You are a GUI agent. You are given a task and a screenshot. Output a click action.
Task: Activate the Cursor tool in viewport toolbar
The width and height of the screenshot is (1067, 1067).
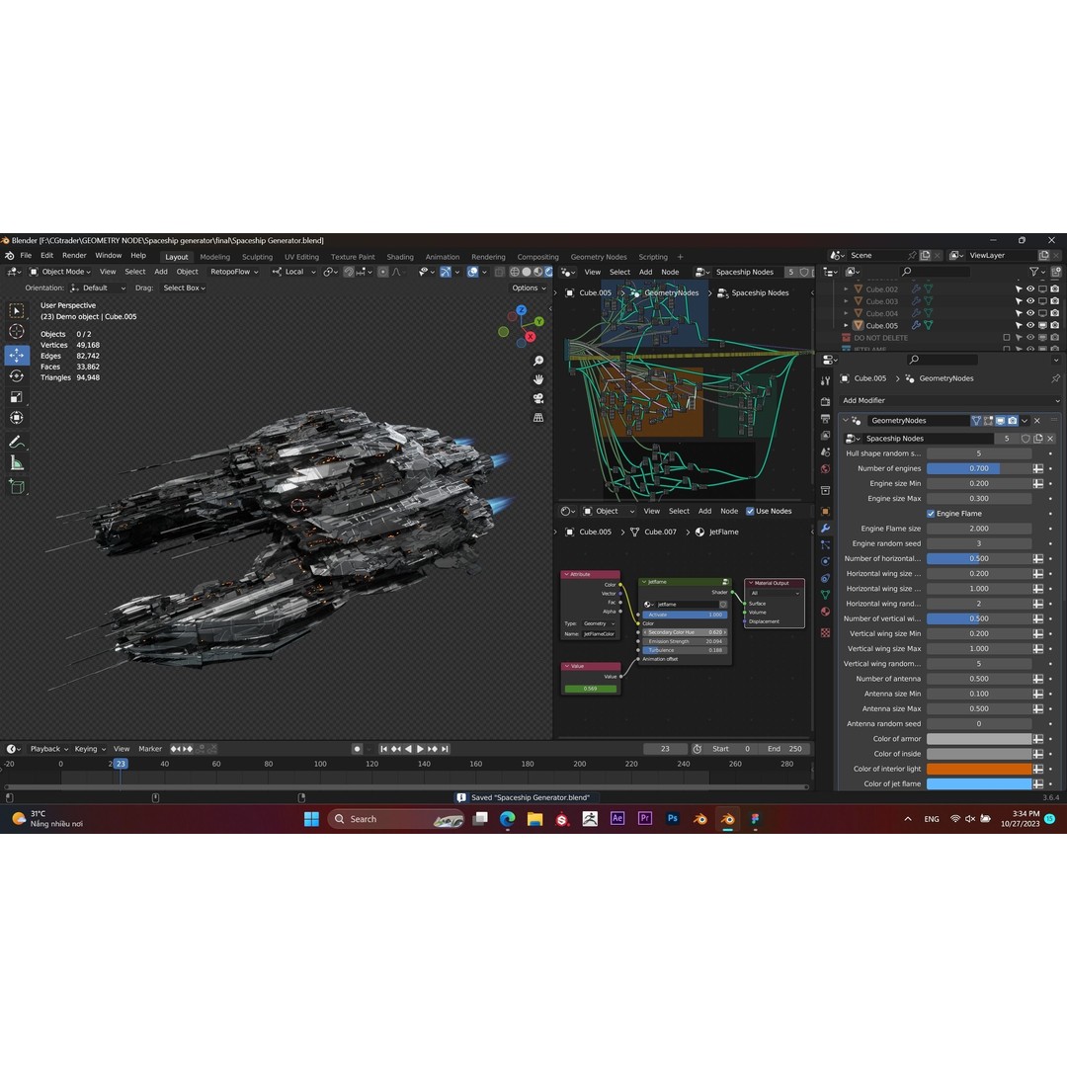[x=17, y=332]
